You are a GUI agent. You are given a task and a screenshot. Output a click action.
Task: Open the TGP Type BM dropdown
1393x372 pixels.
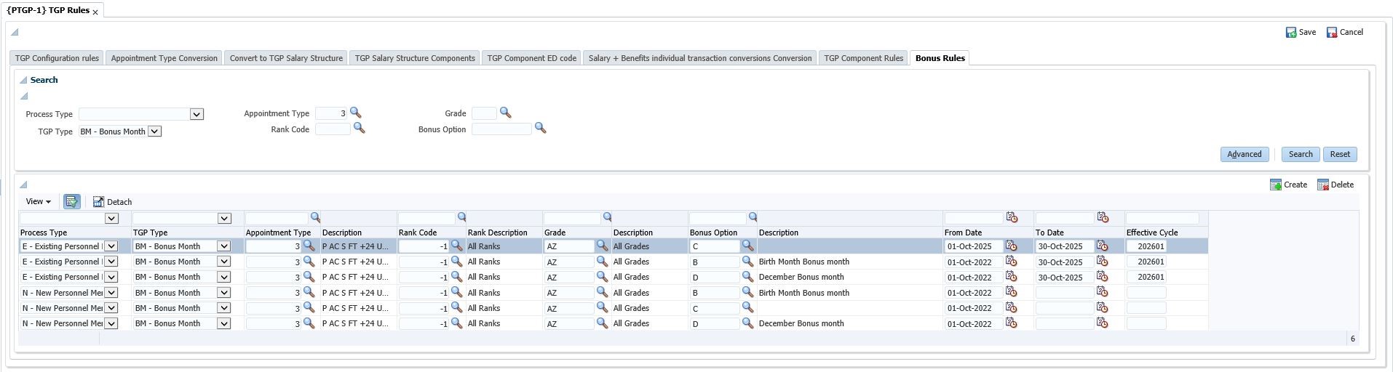(154, 132)
